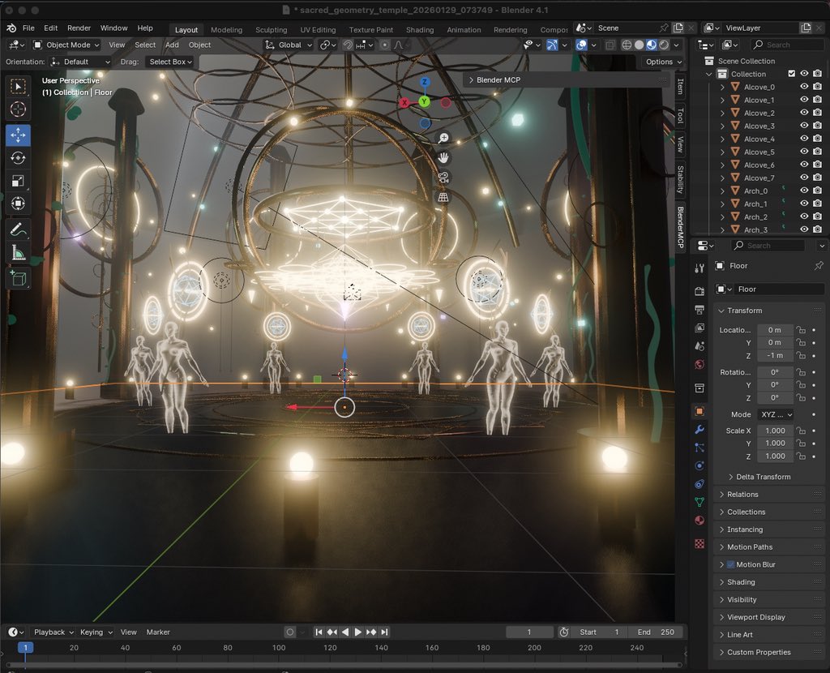Toggle snapping magnet in header
The height and width of the screenshot is (673, 830).
348,45
